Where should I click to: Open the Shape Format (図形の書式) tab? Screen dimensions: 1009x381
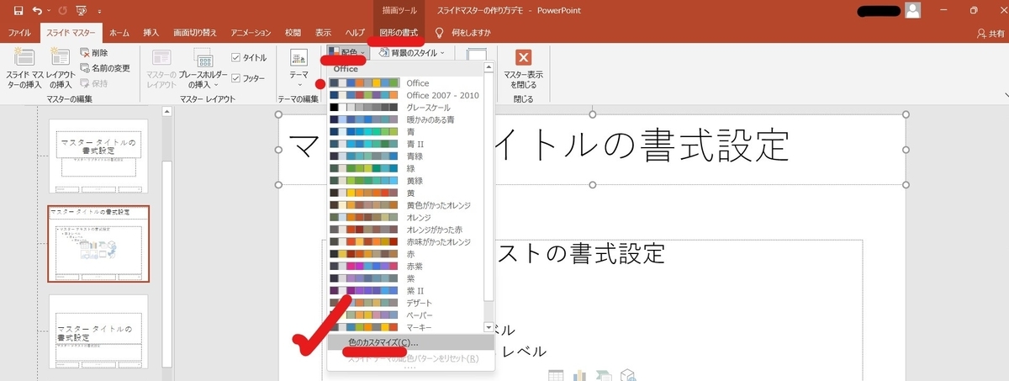pos(399,33)
